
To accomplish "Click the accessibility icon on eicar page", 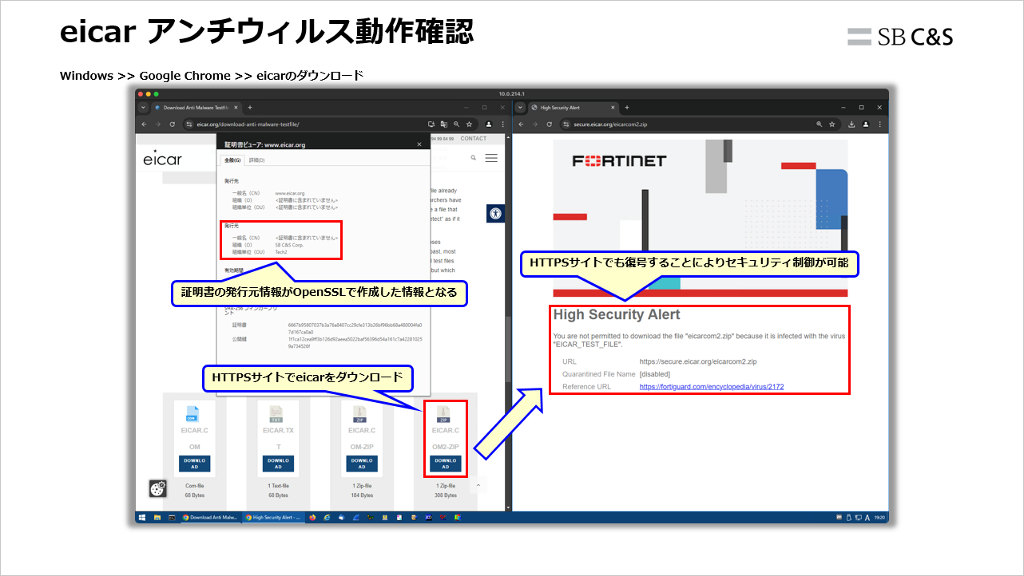I will point(495,213).
